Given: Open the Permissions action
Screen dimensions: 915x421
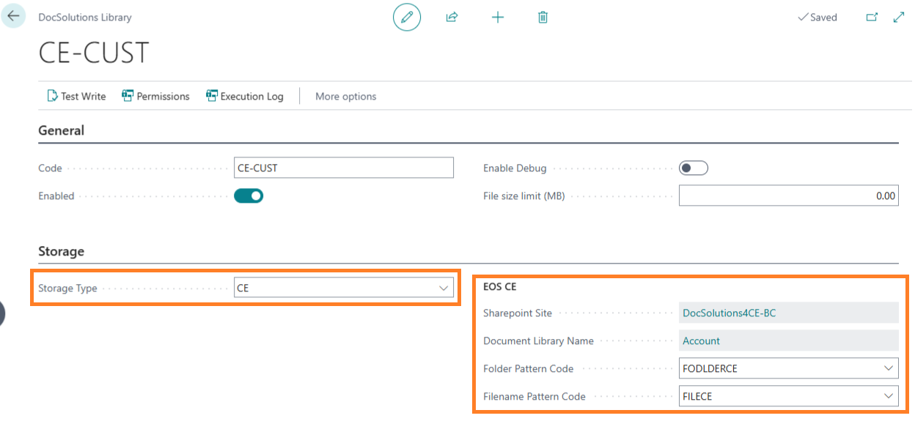Looking at the screenshot, I should tap(155, 96).
